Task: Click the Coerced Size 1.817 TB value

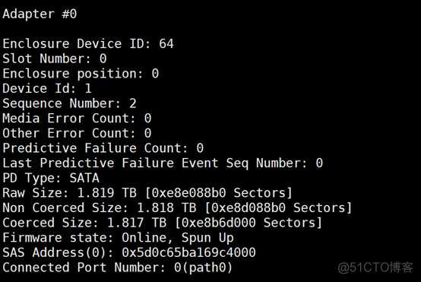Action: (137, 223)
